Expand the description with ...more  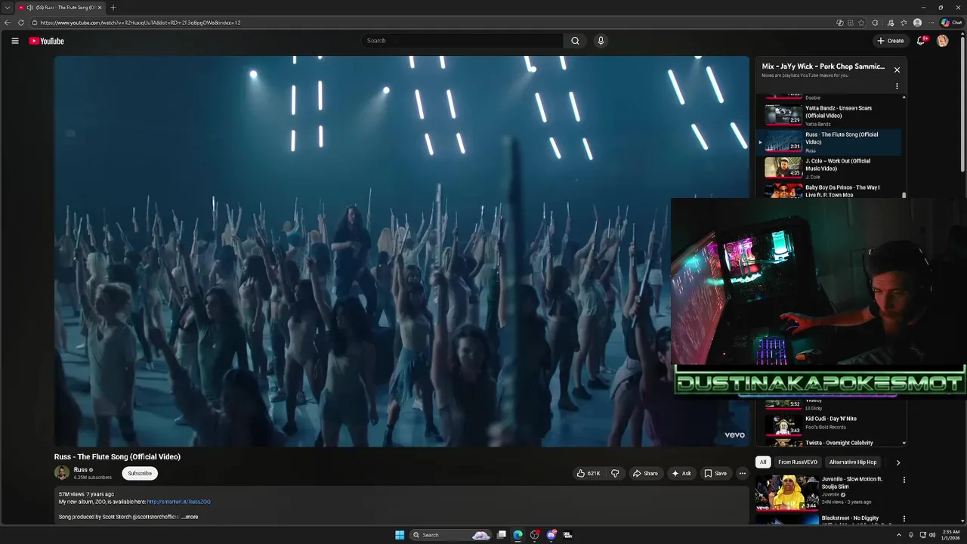pos(190,517)
